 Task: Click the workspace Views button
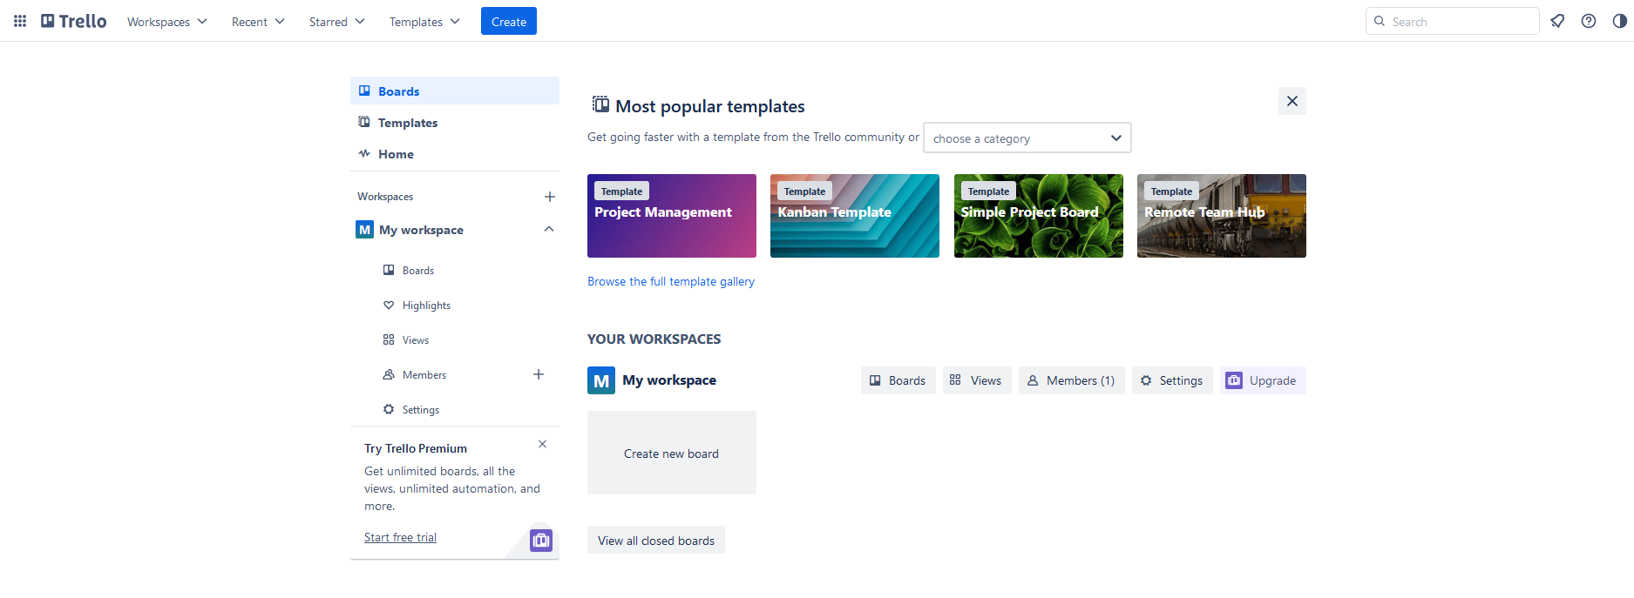point(977,380)
